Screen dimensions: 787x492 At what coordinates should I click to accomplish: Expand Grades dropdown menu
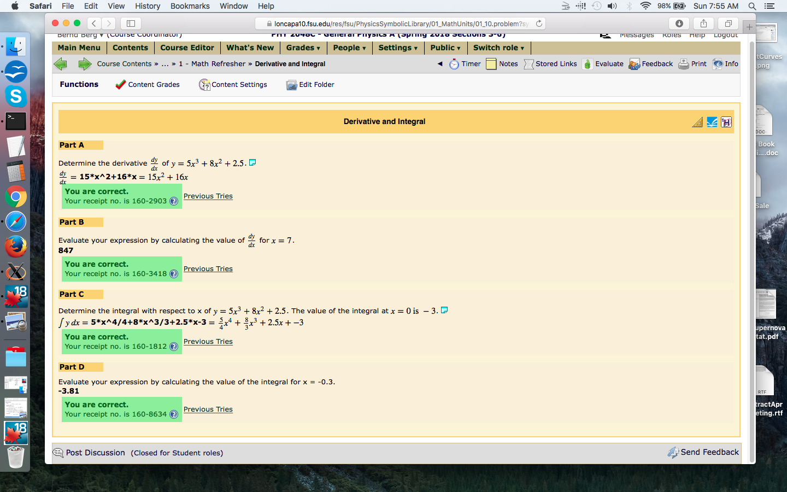click(x=303, y=48)
